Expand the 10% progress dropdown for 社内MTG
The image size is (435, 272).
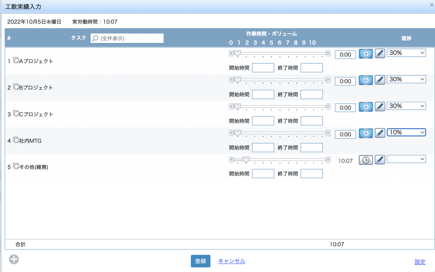[x=406, y=132]
